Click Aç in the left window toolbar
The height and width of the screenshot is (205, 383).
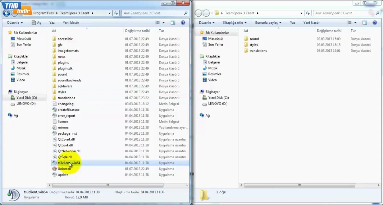[x=36, y=22]
